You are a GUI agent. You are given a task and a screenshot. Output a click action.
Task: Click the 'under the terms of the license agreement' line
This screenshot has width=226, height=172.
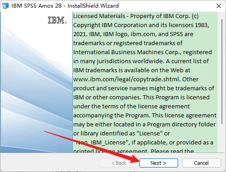[x=132, y=107]
